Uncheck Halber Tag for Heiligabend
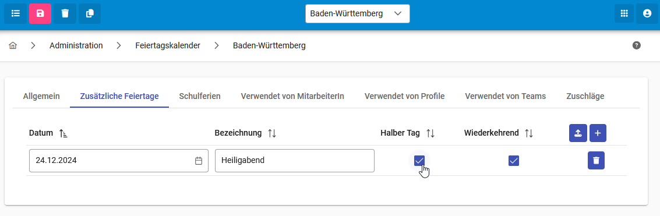 click(x=419, y=161)
